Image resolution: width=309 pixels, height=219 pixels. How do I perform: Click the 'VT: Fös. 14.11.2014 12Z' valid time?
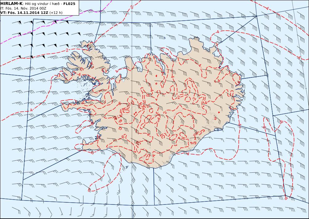[x=24, y=13]
